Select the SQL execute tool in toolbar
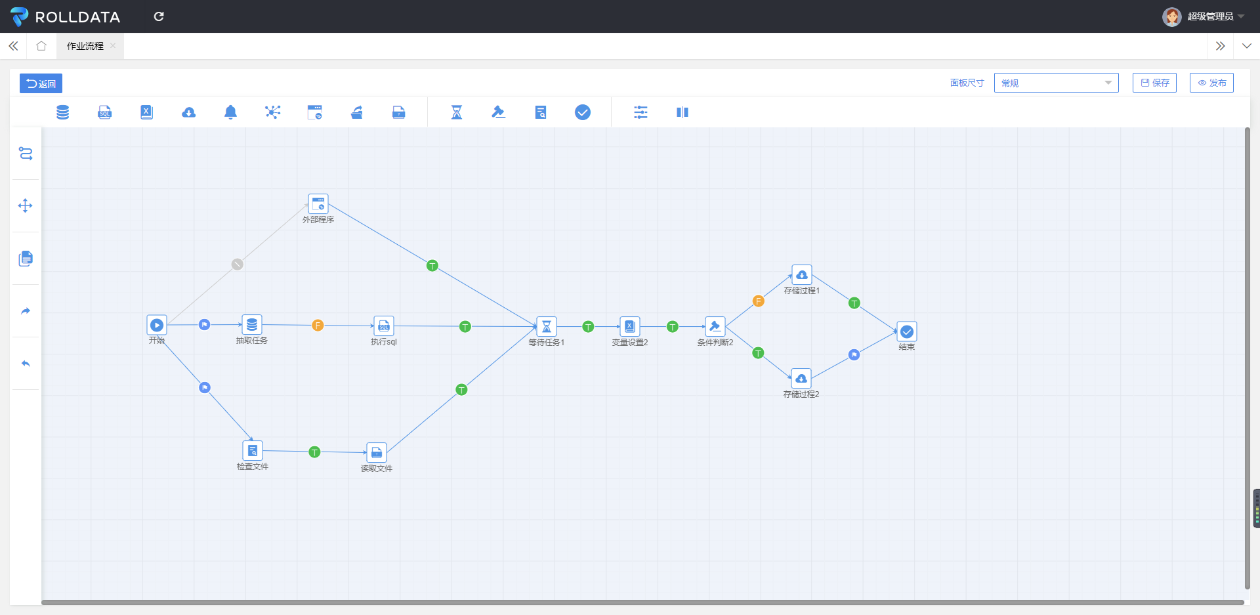Image resolution: width=1260 pixels, height=615 pixels. [104, 112]
